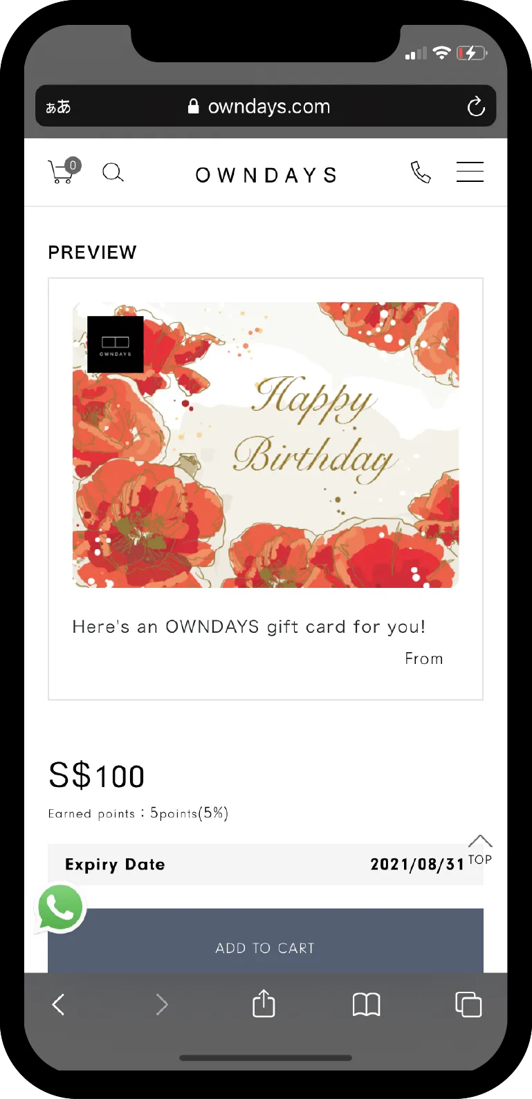532x1099 pixels.
Task: Reload the page in address bar
Action: coord(476,107)
